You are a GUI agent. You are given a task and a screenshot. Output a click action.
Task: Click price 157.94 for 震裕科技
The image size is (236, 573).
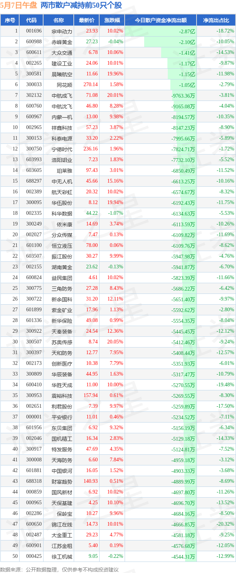click(90, 396)
